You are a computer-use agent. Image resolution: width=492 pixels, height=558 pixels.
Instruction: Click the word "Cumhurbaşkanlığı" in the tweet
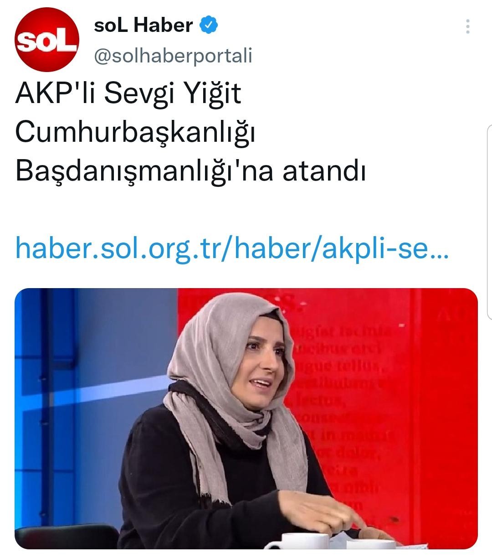134,133
